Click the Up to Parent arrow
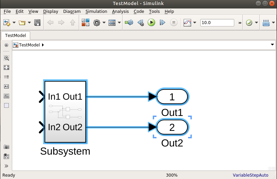The image size is (277, 179). click(x=73, y=23)
